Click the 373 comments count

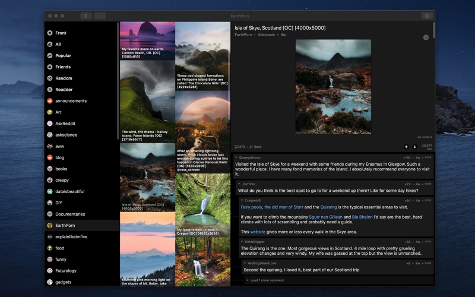pos(240,147)
